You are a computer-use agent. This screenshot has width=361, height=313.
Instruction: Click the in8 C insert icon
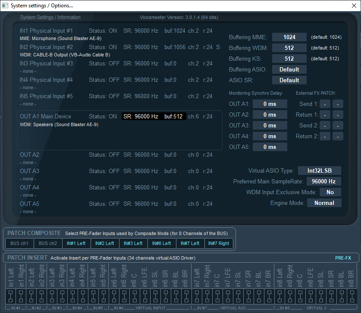pyautogui.click(x=299, y=297)
